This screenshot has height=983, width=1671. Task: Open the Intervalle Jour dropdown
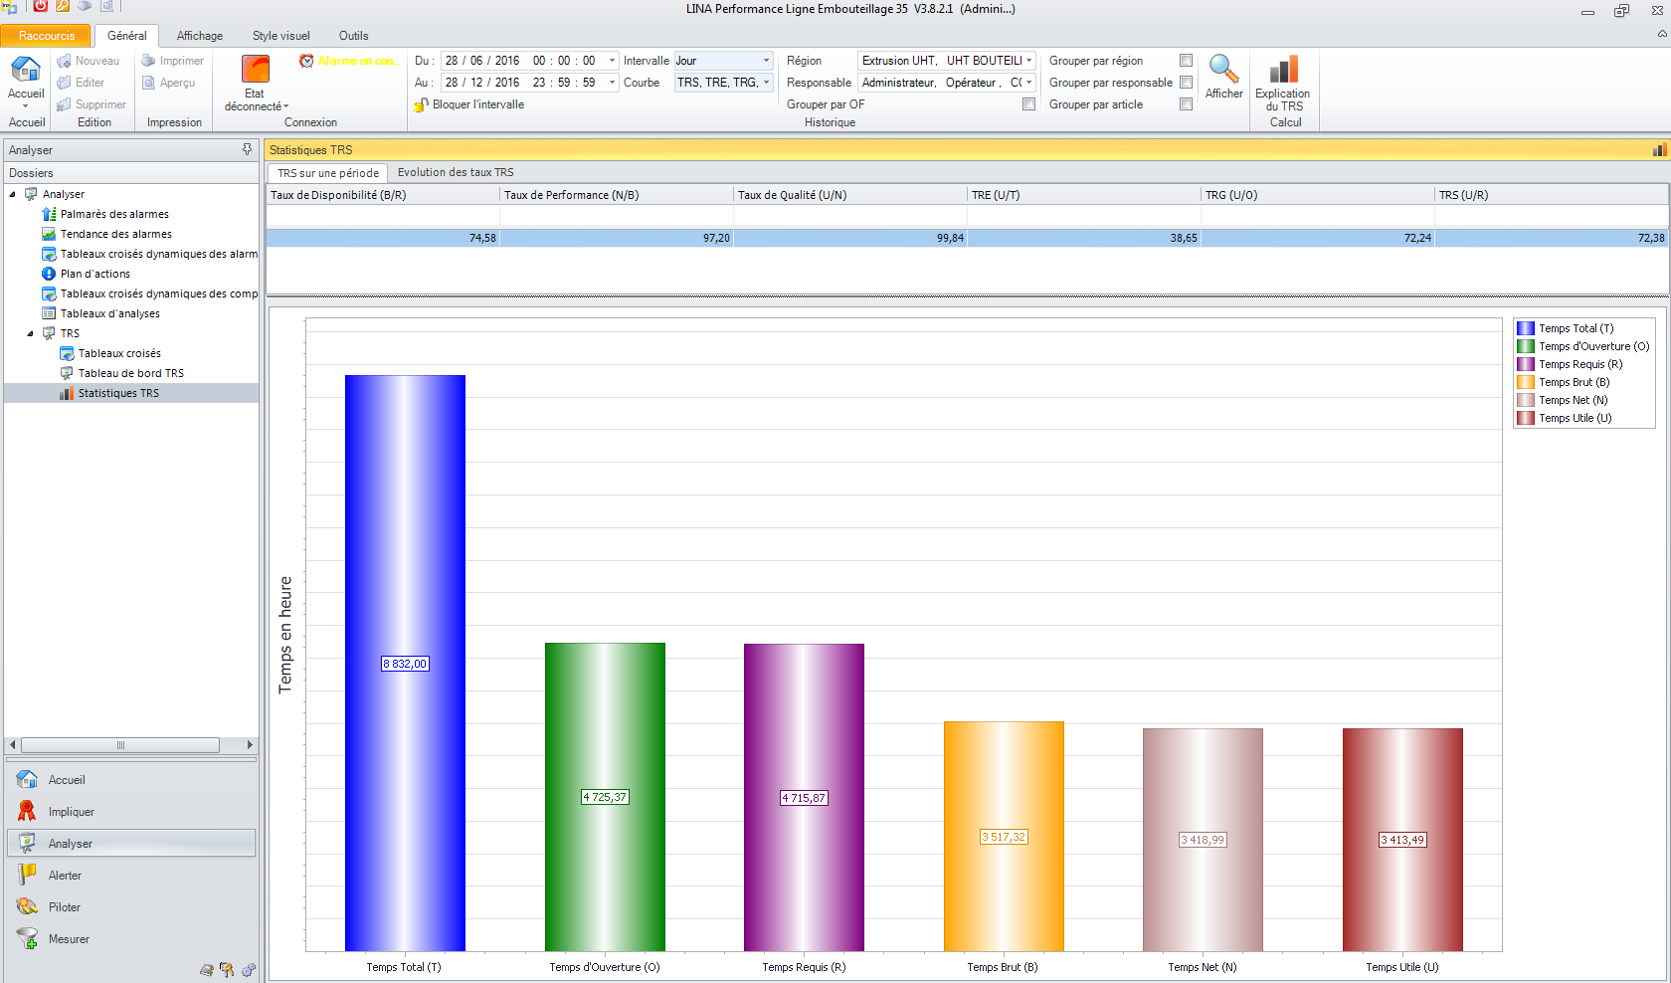[x=766, y=61]
